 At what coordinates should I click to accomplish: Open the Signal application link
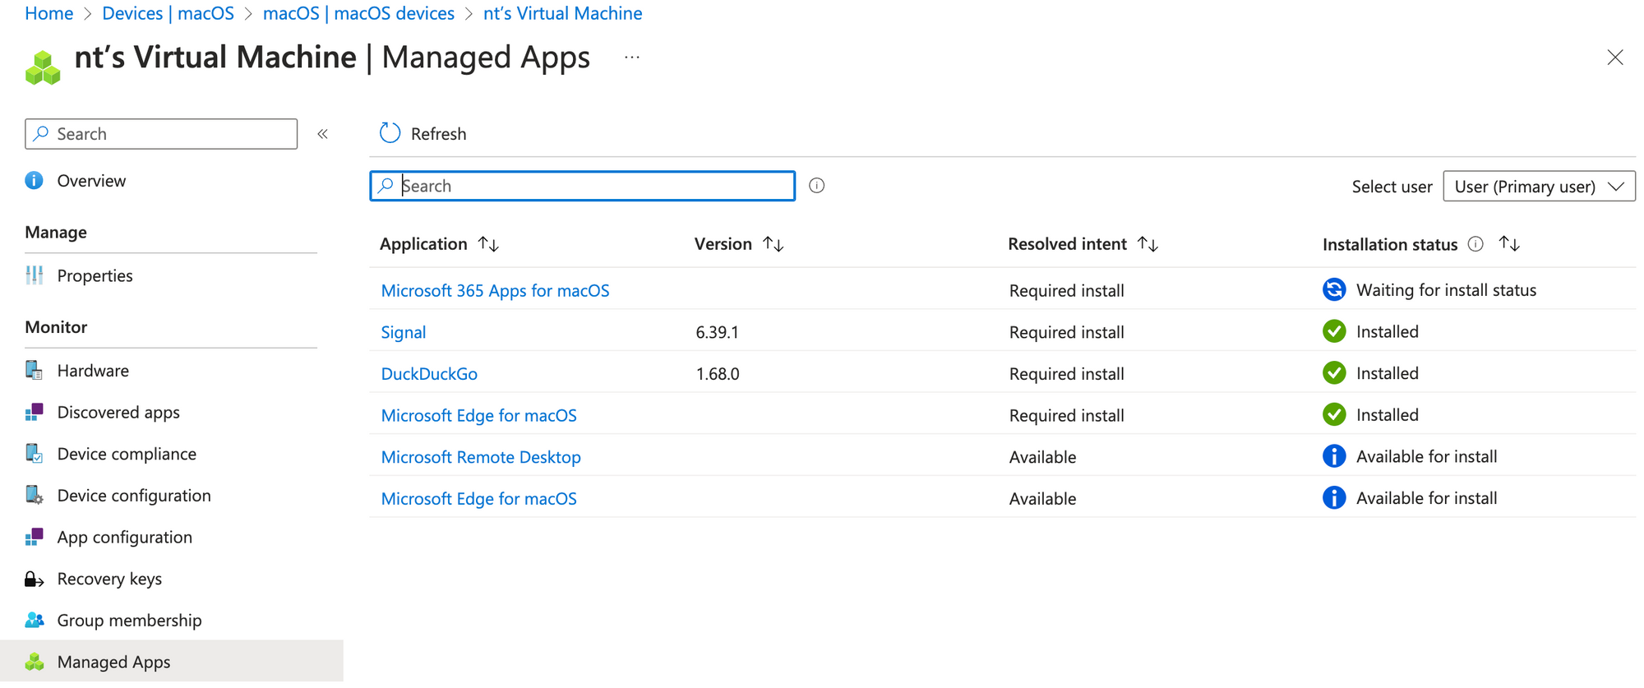pos(403,332)
